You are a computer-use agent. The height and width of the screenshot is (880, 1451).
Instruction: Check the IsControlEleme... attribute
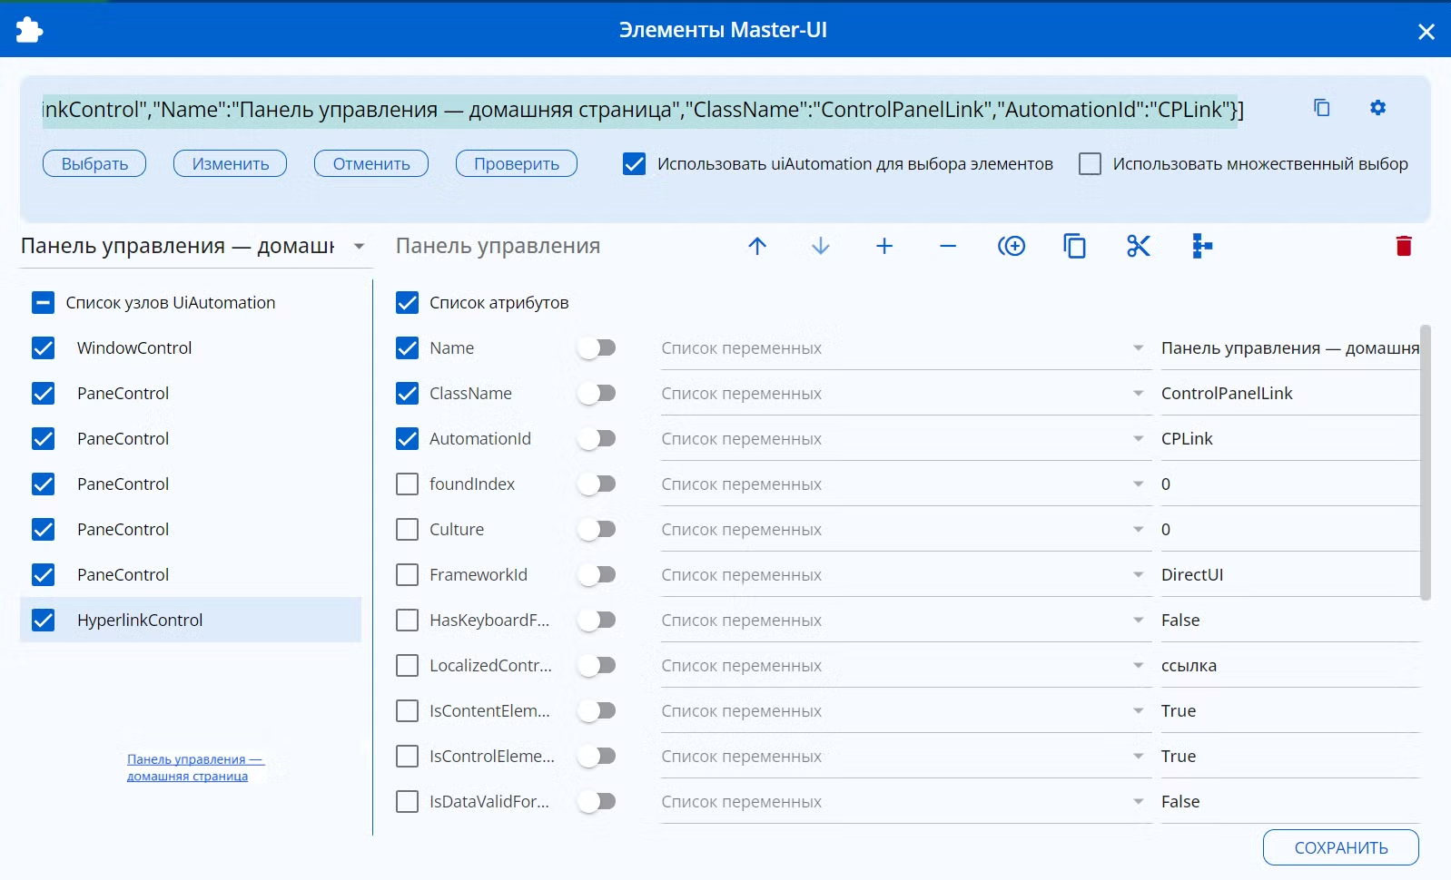click(407, 757)
